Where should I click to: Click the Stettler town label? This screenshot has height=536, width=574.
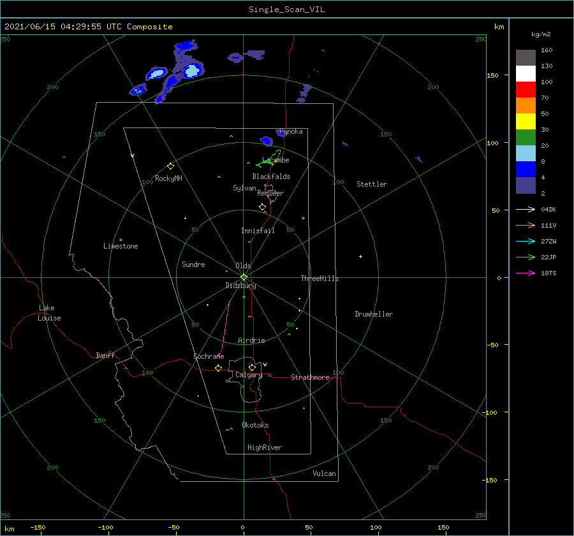372,184
